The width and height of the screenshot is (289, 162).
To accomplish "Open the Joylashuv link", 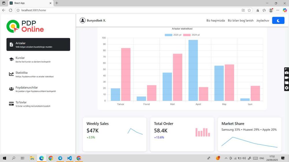I will (x=263, y=20).
